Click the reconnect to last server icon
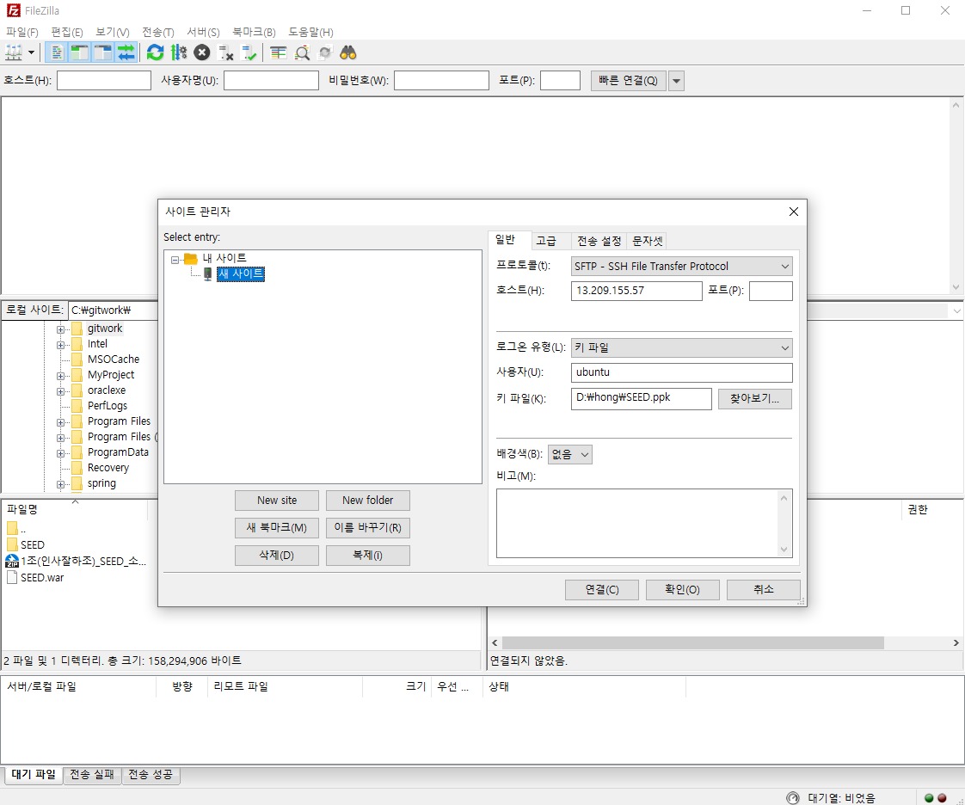Screen dimensions: 965x805 pyautogui.click(x=249, y=53)
